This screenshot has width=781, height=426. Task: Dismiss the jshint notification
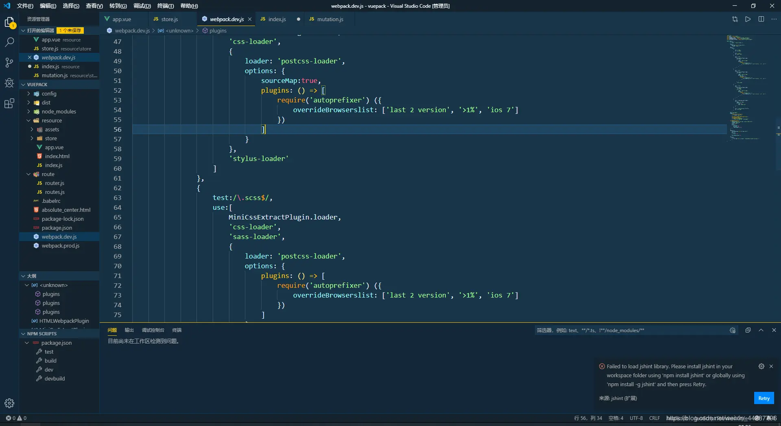(x=771, y=366)
